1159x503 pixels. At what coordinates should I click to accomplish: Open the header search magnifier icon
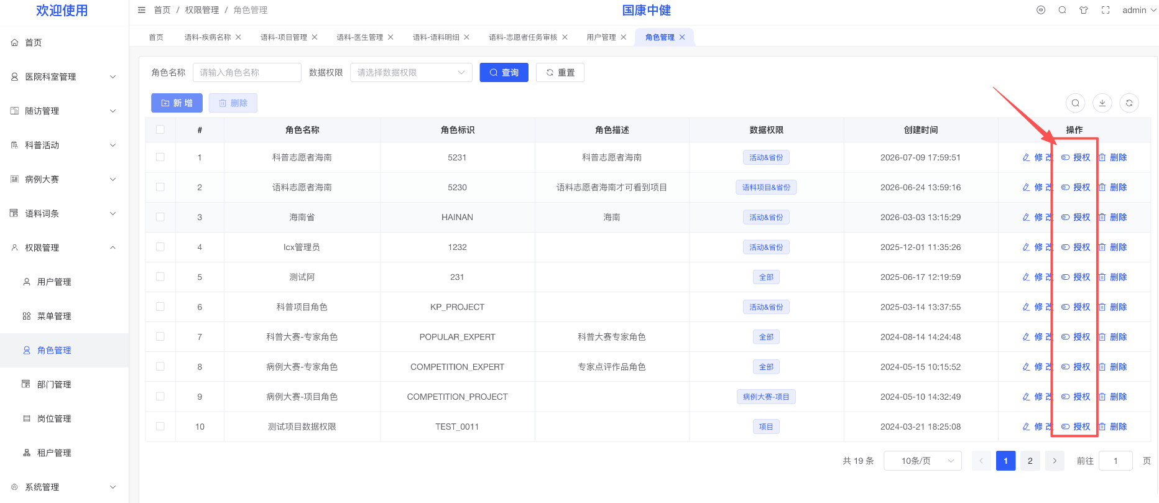(x=1063, y=10)
